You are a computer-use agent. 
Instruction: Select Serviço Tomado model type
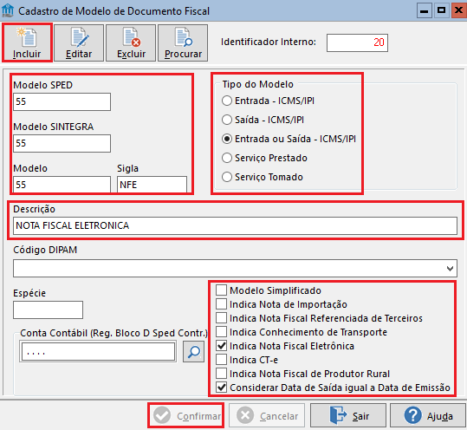tap(227, 177)
